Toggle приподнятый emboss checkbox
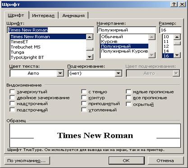The image size is (188, 168). (x=84, y=104)
